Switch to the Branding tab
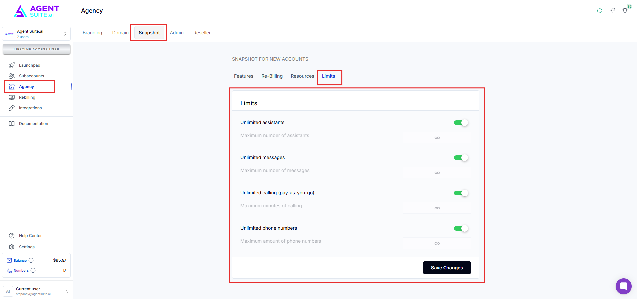 92,33
